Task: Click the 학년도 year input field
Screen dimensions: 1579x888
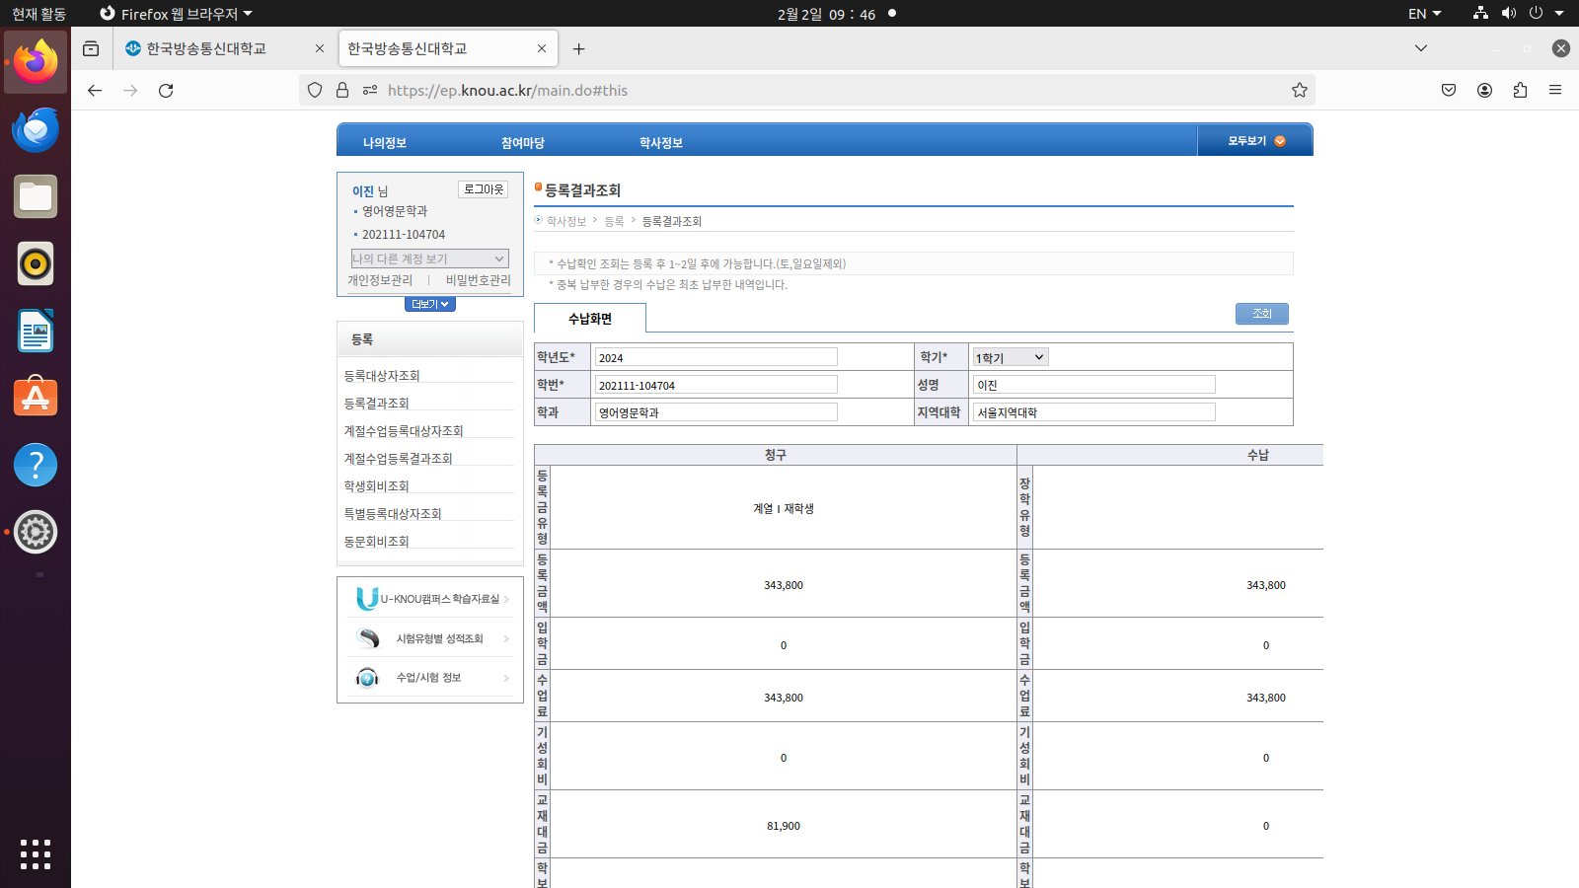Action: (715, 357)
